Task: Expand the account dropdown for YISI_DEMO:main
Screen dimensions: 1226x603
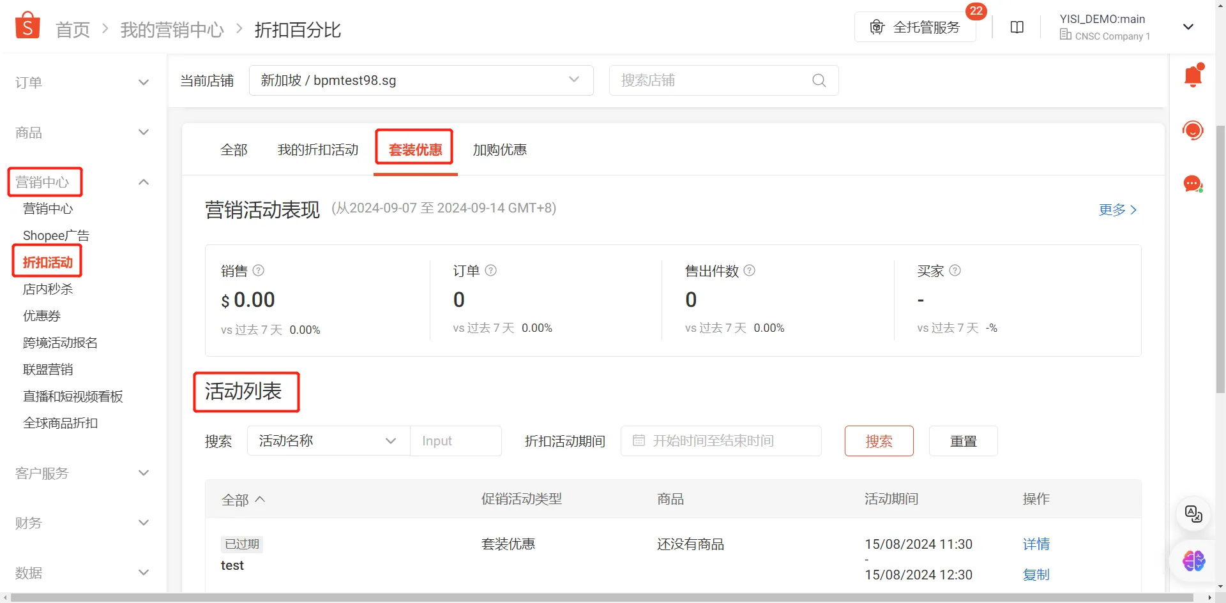Action: (1188, 27)
